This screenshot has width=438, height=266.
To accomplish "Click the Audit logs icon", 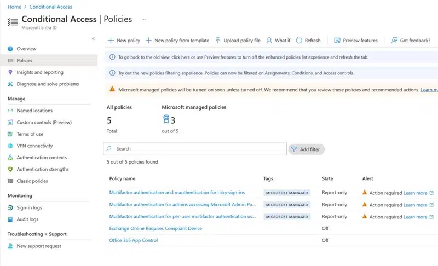I will 10,219.
